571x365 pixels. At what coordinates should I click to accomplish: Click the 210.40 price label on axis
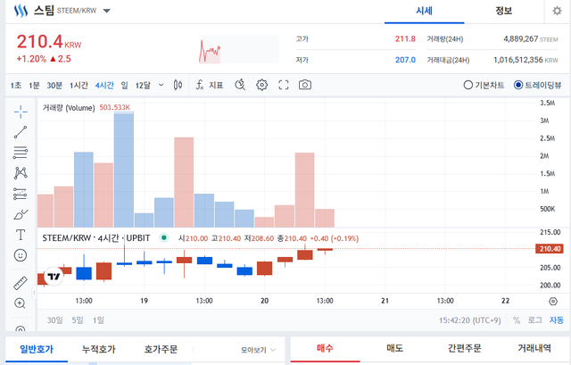click(x=550, y=249)
